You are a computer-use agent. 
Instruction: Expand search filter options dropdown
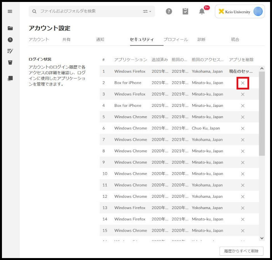tap(147, 12)
